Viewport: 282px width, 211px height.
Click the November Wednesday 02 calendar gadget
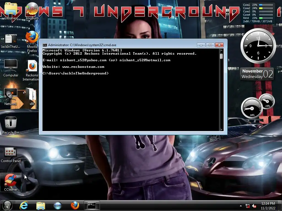[257, 74]
